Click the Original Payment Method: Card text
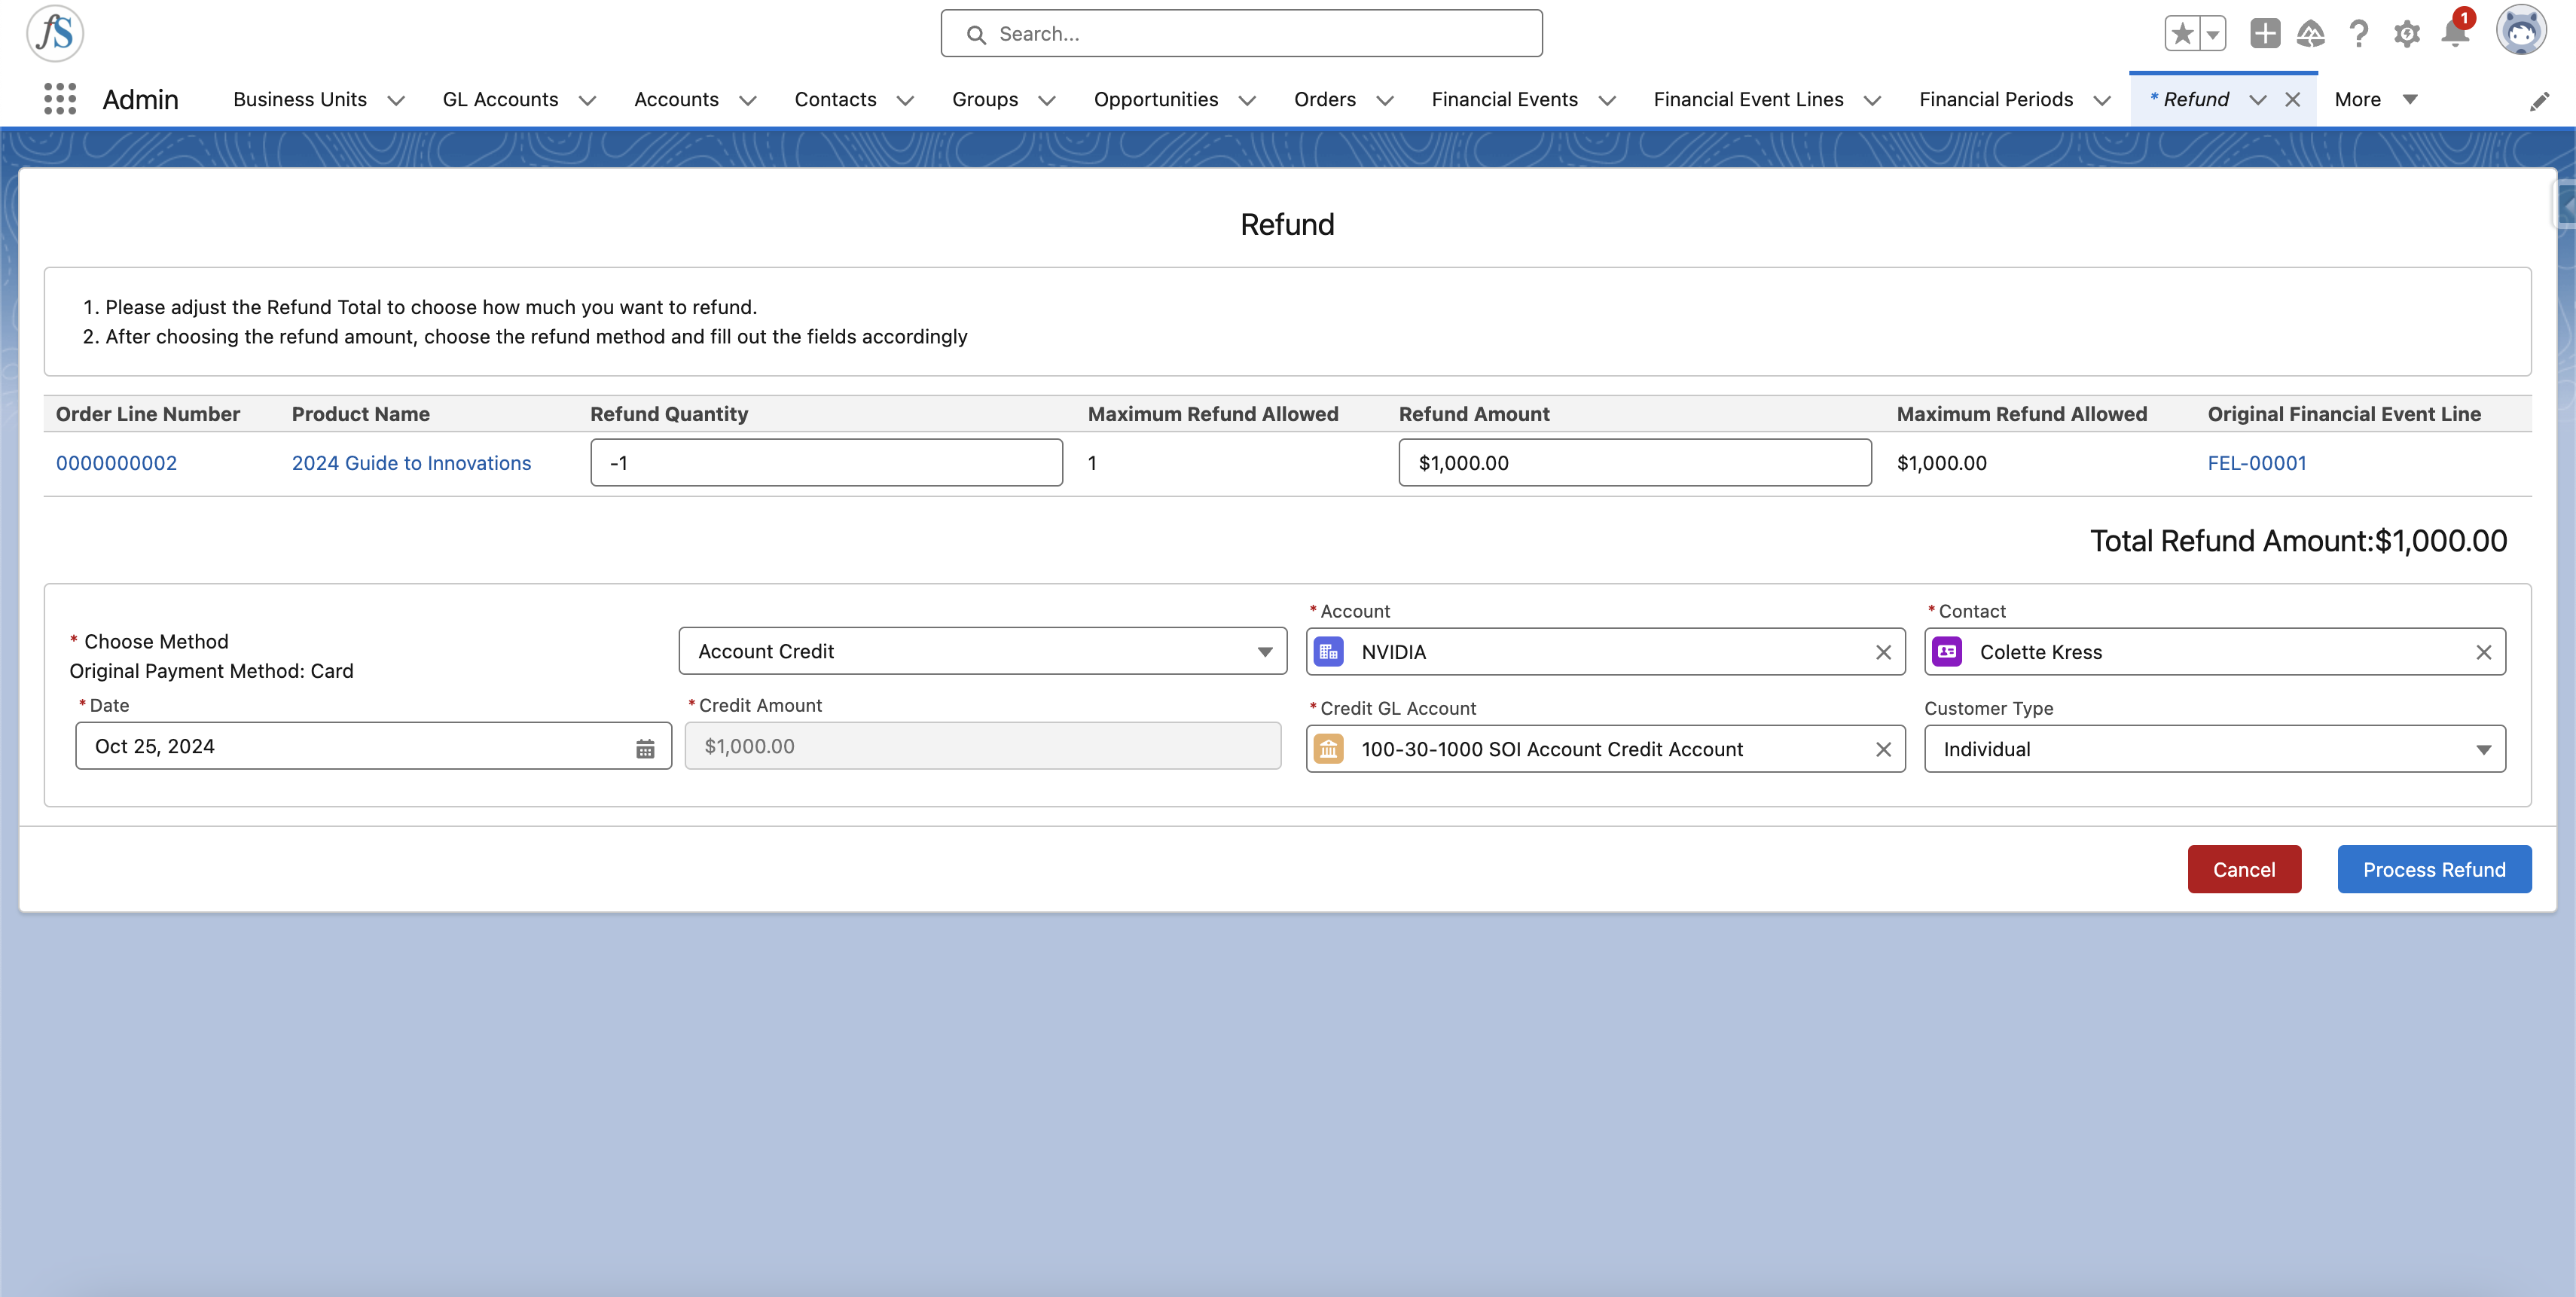2576x1297 pixels. [x=211, y=671]
